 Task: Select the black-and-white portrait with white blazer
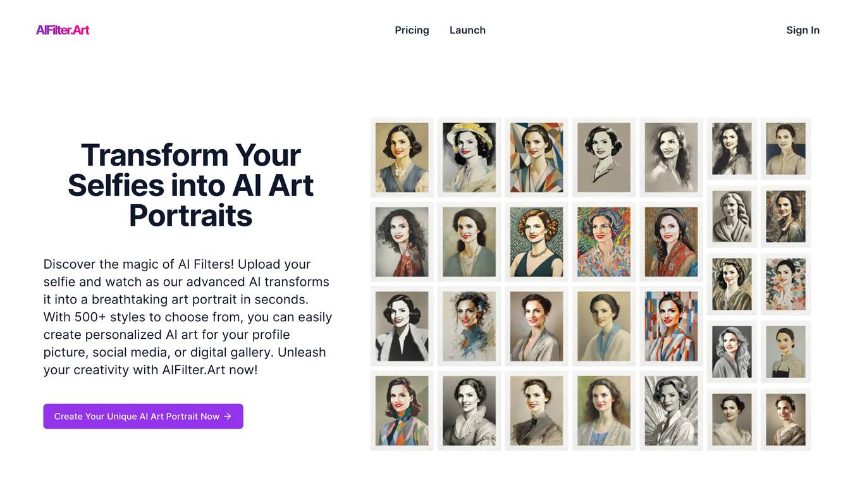tap(402, 326)
